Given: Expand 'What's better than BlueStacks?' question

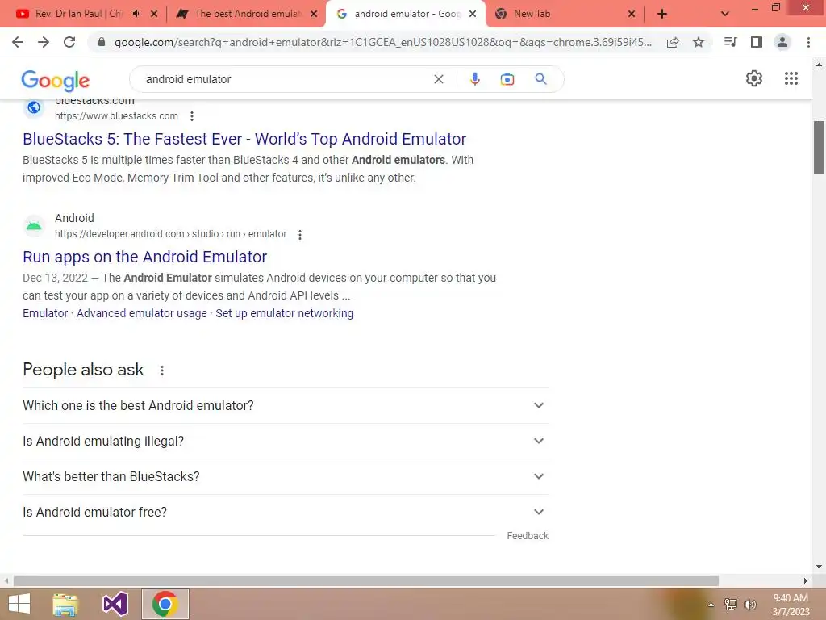Looking at the screenshot, I should coord(285,476).
